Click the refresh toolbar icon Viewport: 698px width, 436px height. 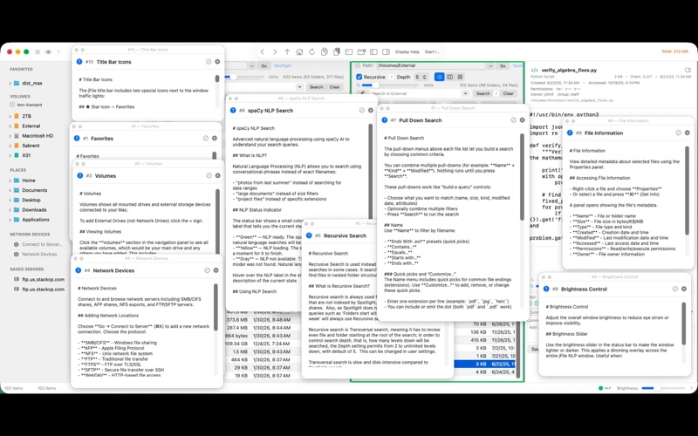(x=312, y=51)
